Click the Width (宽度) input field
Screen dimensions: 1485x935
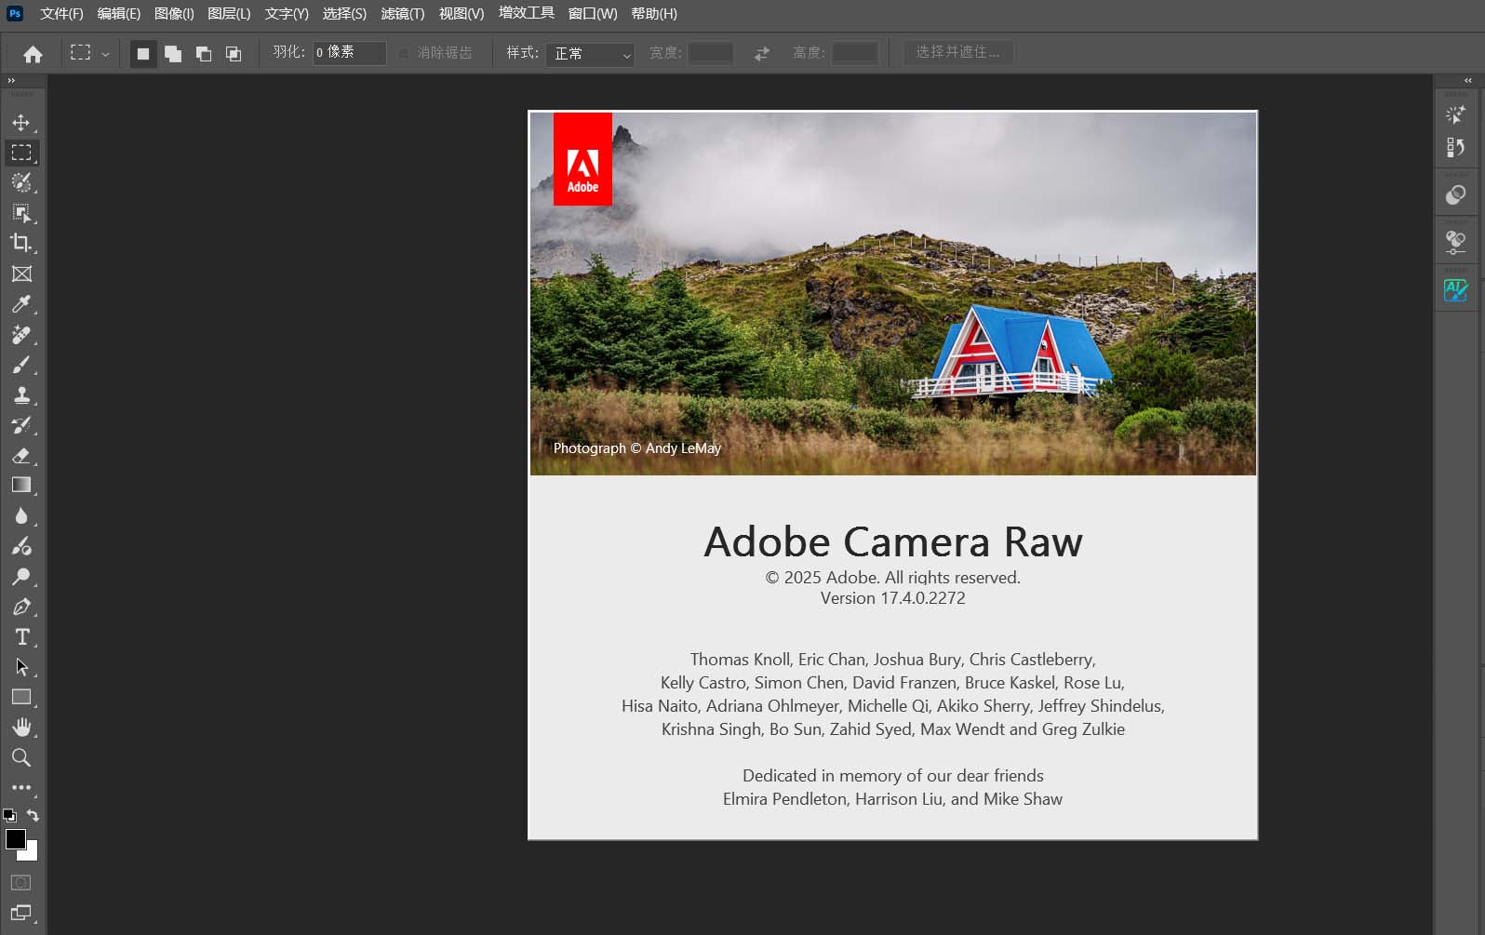(x=711, y=54)
